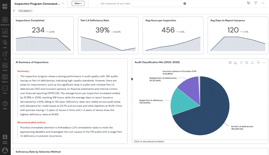The width and height of the screenshot is (269, 155).
Task: Click the 39% deficiency rate value
Action: [x=103, y=30]
